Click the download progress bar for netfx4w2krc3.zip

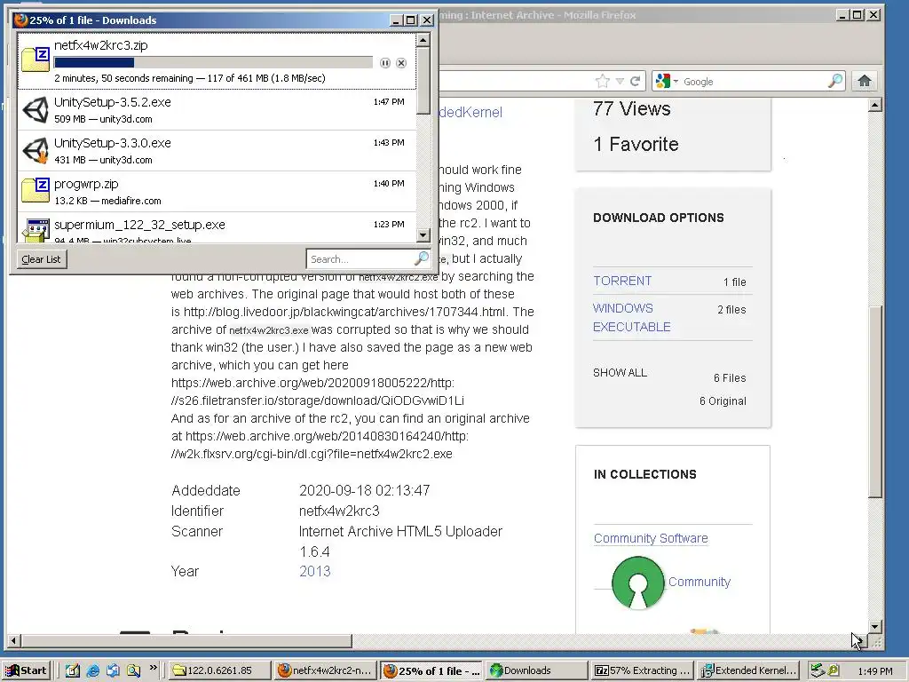coord(213,63)
